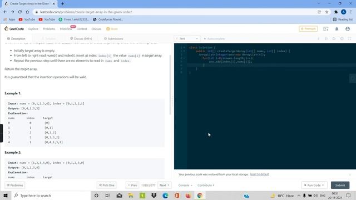
Task: Click the taskbar search box
Action: coord(51,196)
